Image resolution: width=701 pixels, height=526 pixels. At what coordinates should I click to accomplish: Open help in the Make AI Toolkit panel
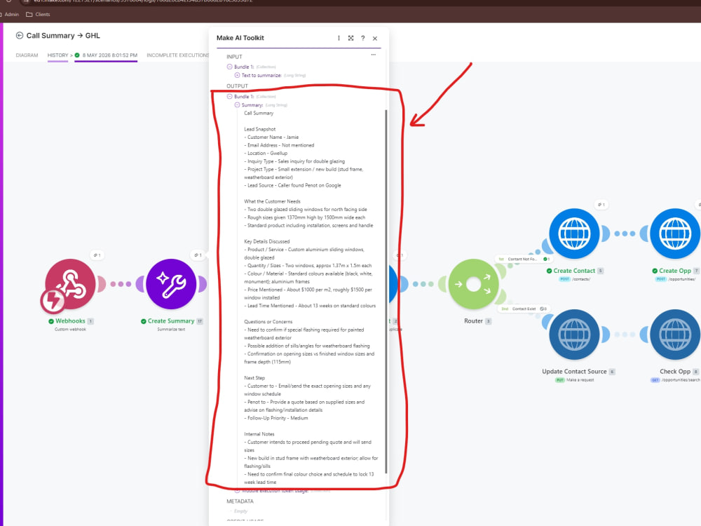coord(363,38)
